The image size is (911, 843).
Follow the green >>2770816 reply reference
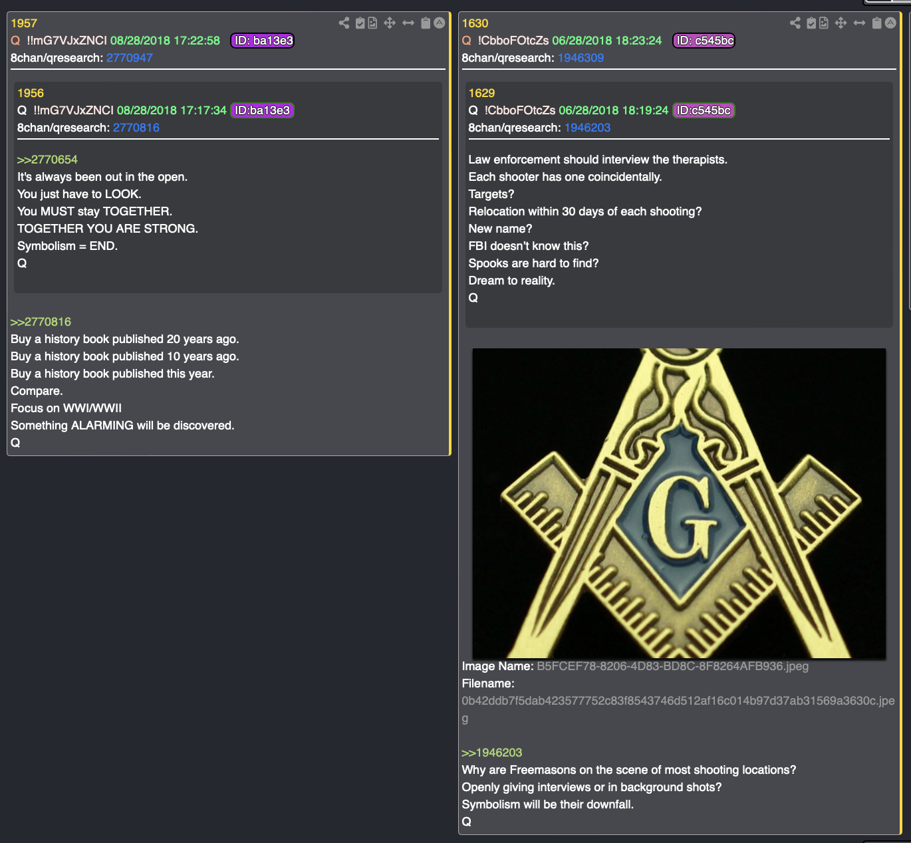(x=41, y=322)
